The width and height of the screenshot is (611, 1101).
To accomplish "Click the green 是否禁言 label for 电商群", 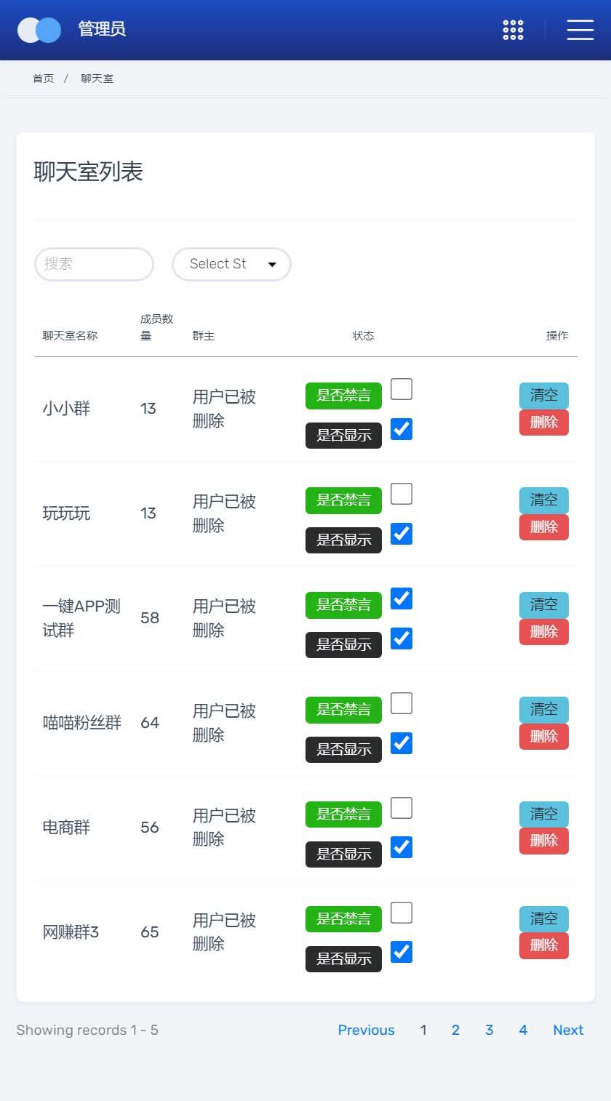I will 343,814.
